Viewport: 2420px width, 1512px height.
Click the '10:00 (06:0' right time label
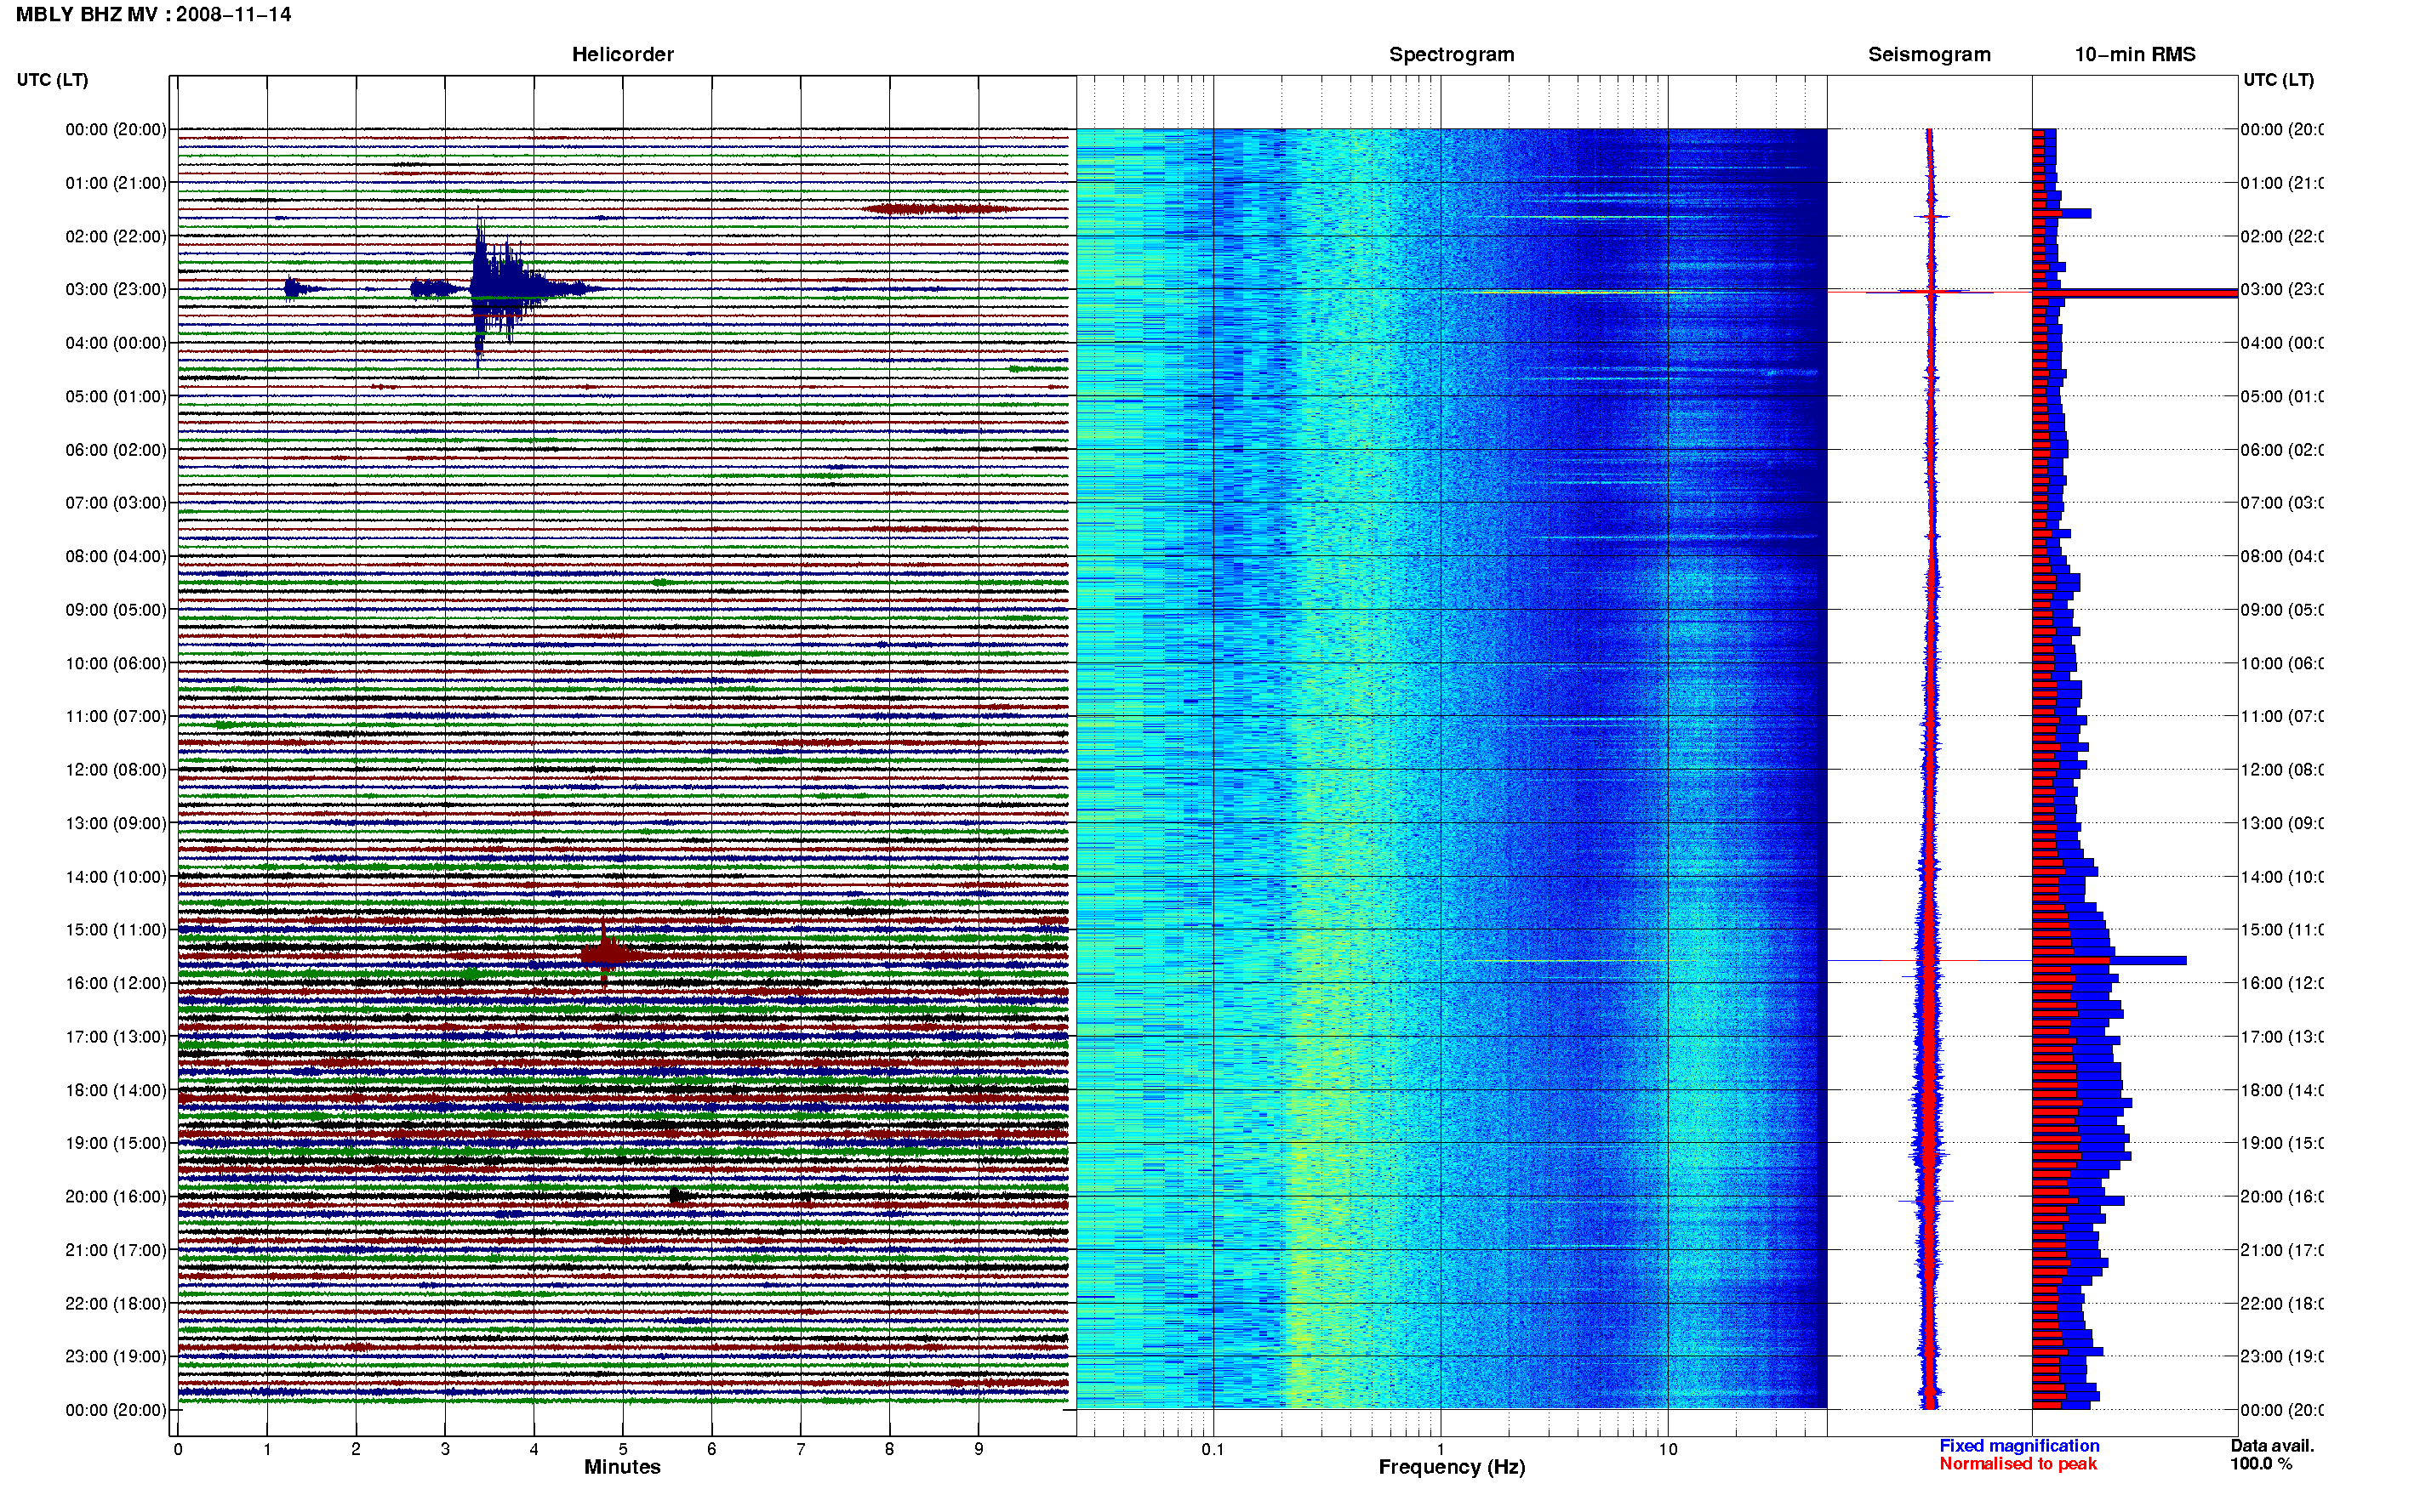(2282, 663)
